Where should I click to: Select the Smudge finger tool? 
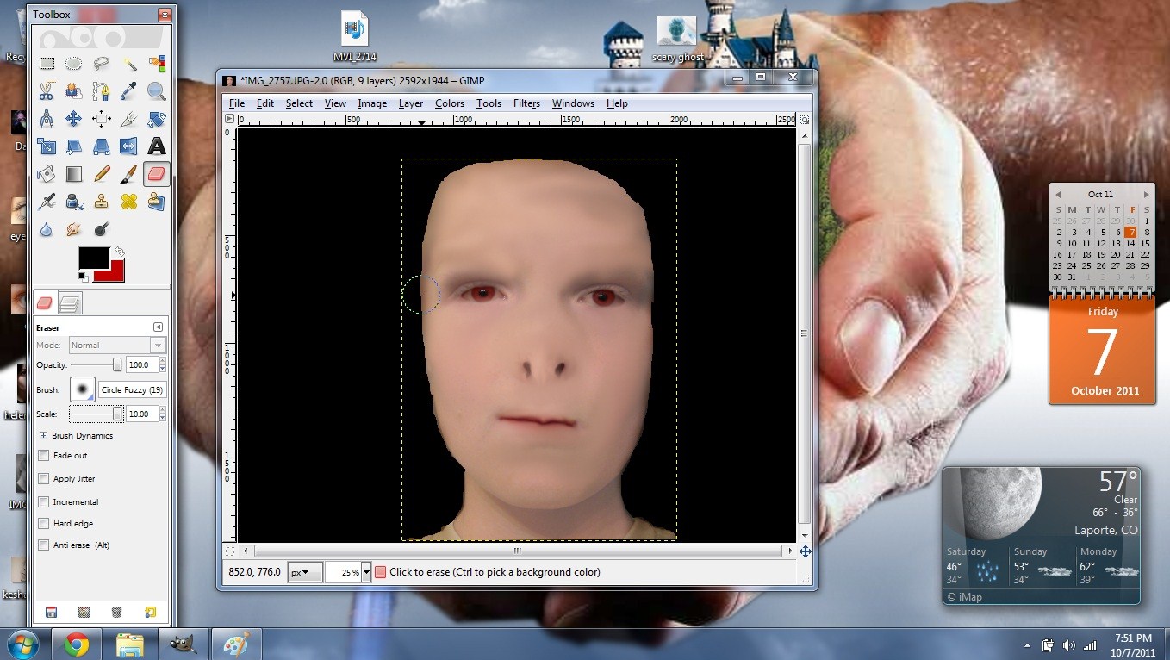click(74, 229)
